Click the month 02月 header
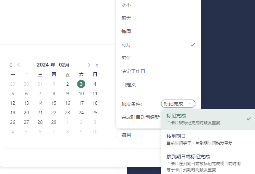Screen dimensions: 255x174 [x=64, y=65]
